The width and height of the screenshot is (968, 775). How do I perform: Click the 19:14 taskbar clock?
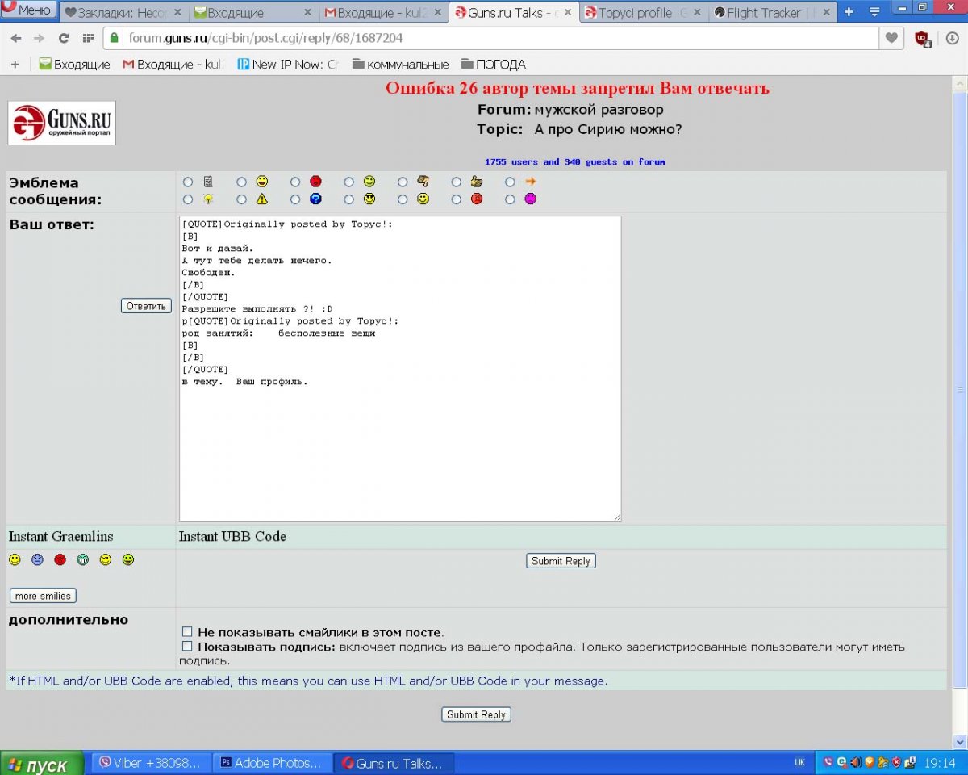point(940,762)
